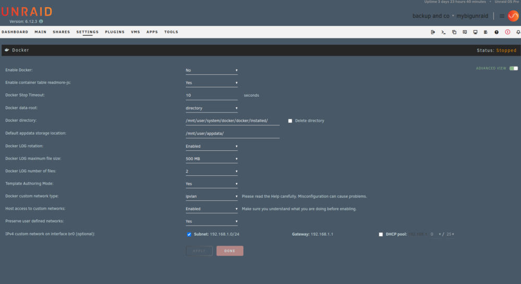Click the 'Unraid OS Pro' text
521x284 pixels.
(507, 2)
